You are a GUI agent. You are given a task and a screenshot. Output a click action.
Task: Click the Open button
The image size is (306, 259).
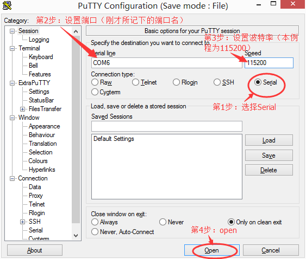coord(212,250)
